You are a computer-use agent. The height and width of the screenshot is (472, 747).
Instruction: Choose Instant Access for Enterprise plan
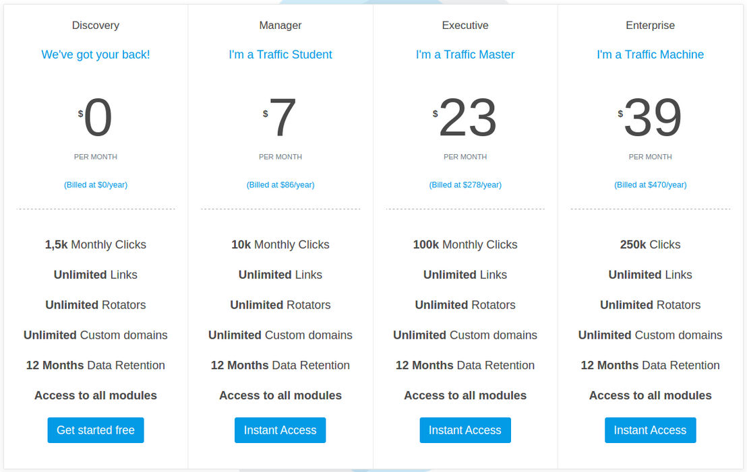[x=651, y=430]
